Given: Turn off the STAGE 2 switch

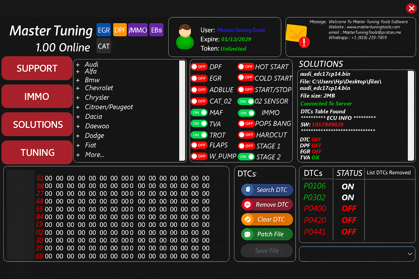Looking at the screenshot, I should (246, 157).
